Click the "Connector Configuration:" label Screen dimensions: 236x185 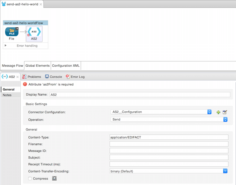(47, 112)
